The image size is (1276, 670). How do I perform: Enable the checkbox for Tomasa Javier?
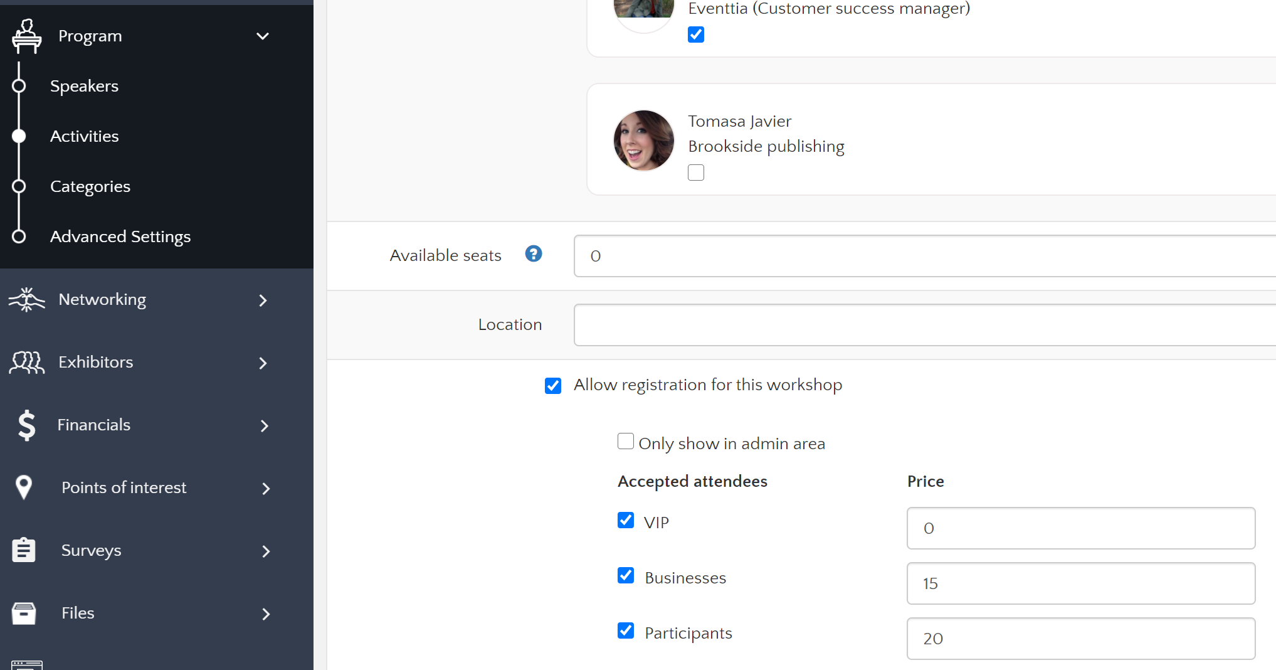click(696, 172)
